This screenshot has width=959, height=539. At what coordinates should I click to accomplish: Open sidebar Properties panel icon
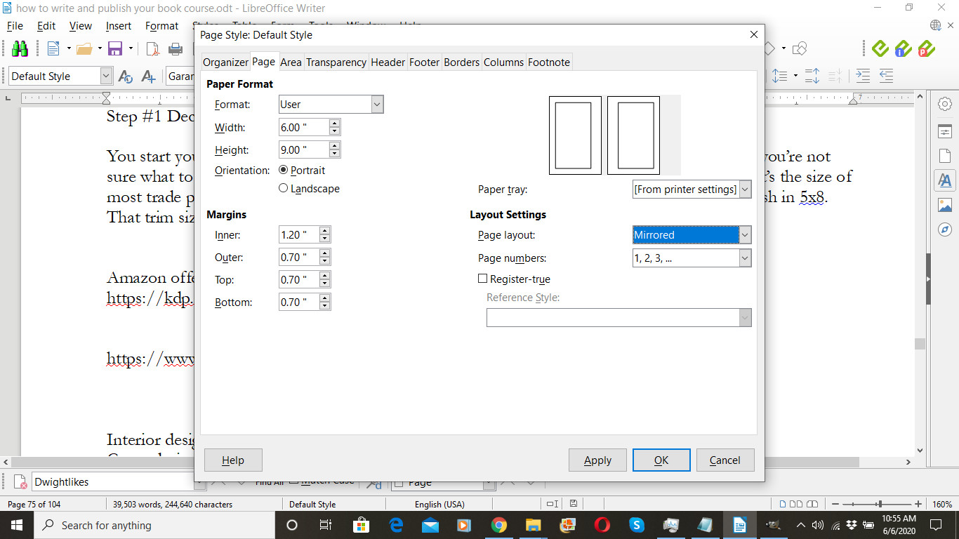(x=944, y=131)
